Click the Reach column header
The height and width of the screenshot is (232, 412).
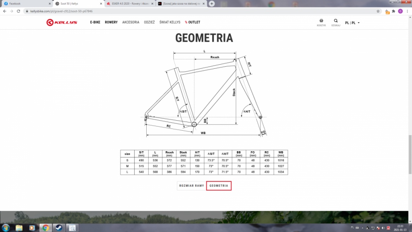169,154
